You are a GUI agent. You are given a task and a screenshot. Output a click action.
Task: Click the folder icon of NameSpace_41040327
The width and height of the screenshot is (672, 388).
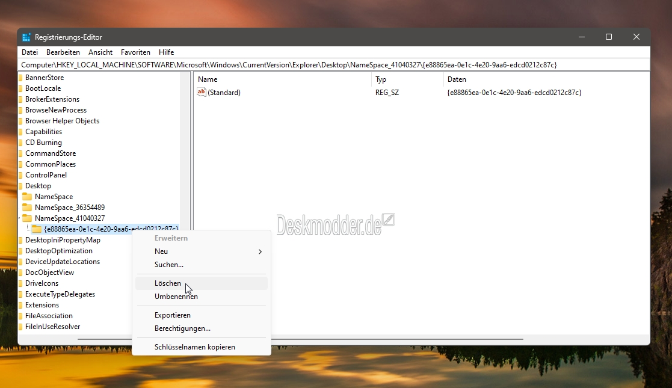coord(27,218)
